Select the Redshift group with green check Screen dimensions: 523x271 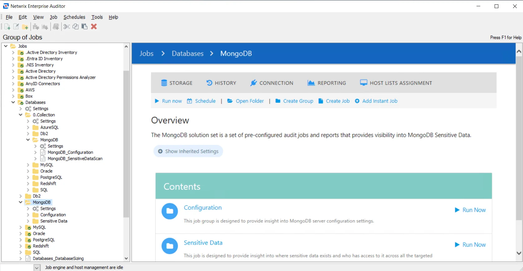41,246
